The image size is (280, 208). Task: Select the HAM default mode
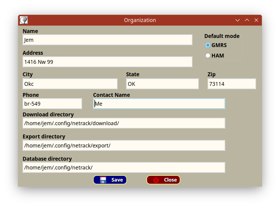pyautogui.click(x=208, y=56)
